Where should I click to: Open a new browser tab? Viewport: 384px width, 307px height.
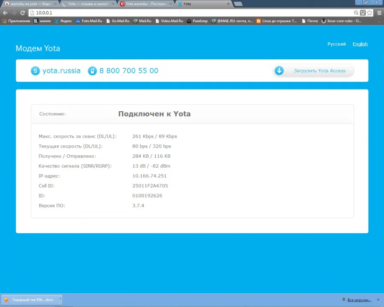[x=238, y=4]
